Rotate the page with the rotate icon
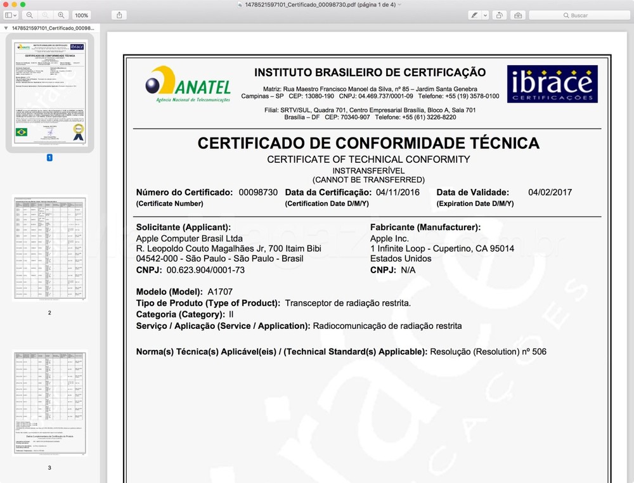 click(x=500, y=15)
